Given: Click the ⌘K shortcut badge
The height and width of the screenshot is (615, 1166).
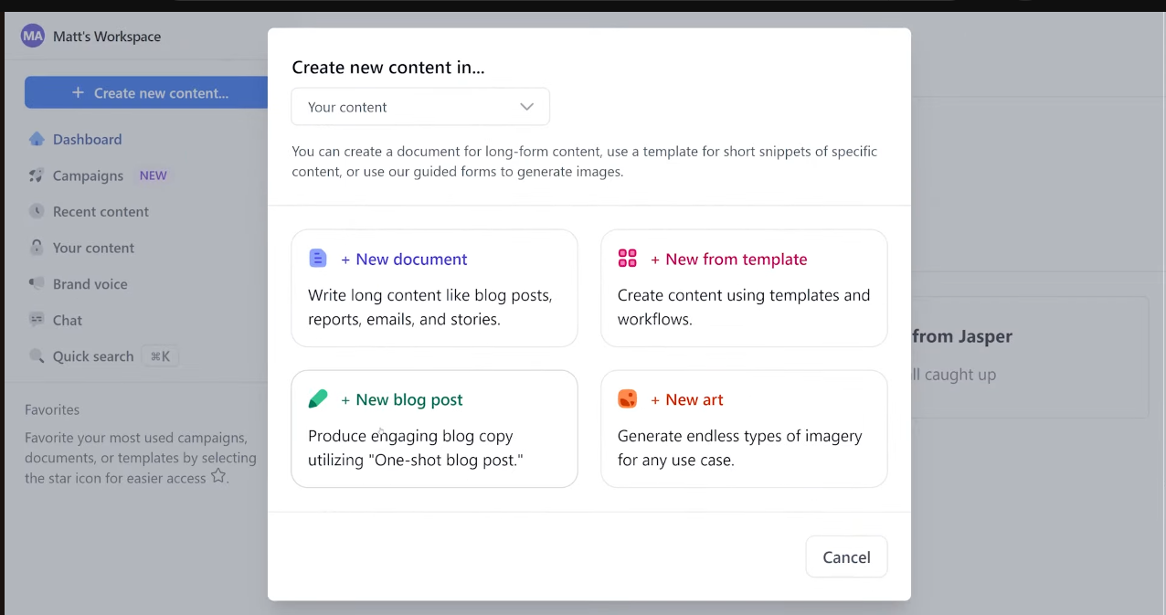Looking at the screenshot, I should click(160, 356).
